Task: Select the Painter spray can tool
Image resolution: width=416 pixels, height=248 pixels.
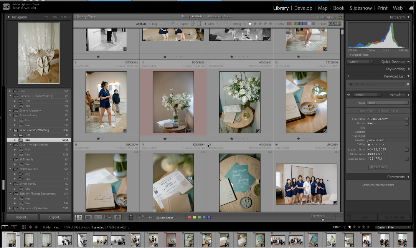Action: coord(130,217)
